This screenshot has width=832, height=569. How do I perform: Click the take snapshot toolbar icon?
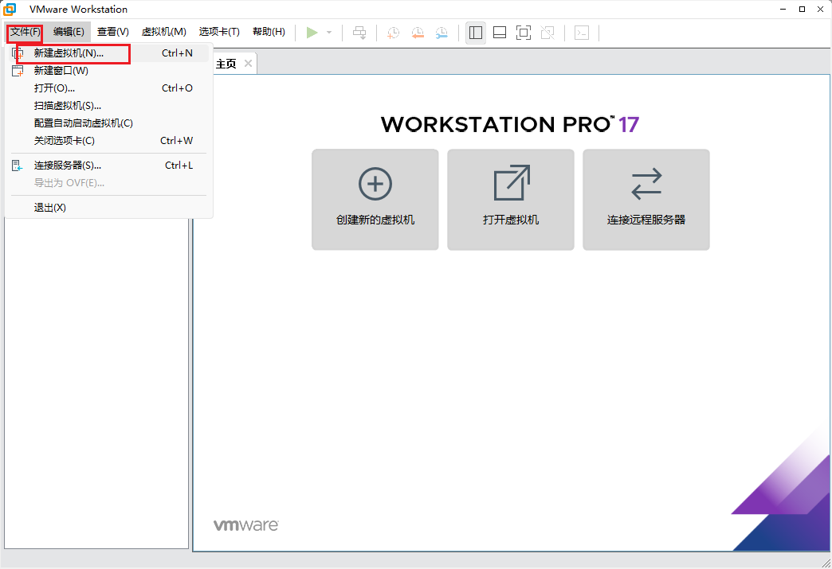click(393, 33)
